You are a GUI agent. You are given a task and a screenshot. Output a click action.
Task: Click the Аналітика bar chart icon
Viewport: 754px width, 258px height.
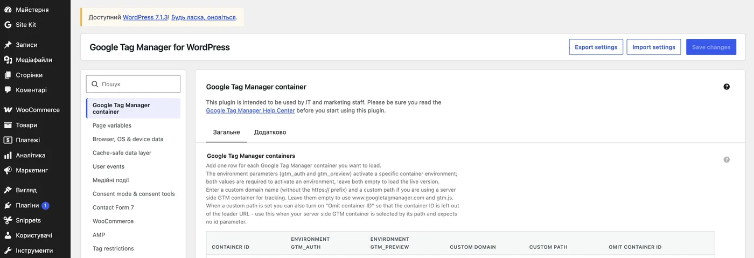8,155
